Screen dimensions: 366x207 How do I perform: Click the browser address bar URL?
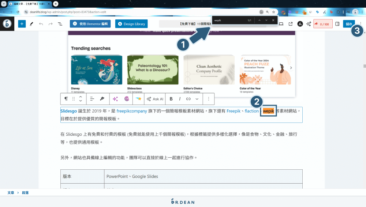tap(68, 12)
